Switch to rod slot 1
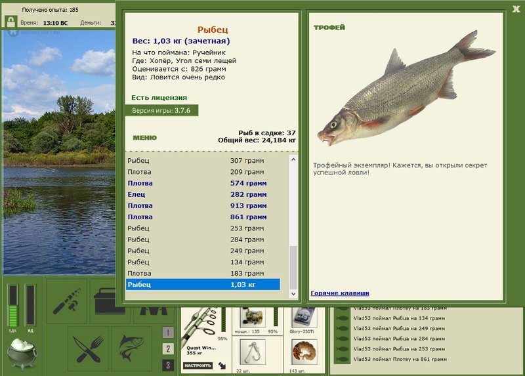Image resolution: width=525 pixels, height=376 pixels. [x=168, y=332]
